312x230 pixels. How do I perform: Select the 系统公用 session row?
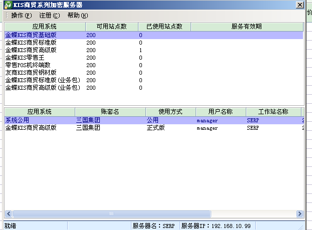click(x=154, y=120)
